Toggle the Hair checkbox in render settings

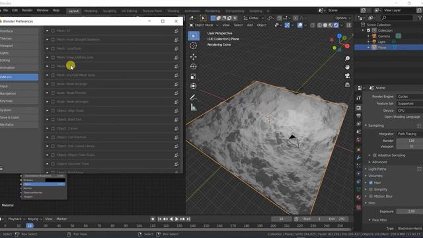[371, 182]
